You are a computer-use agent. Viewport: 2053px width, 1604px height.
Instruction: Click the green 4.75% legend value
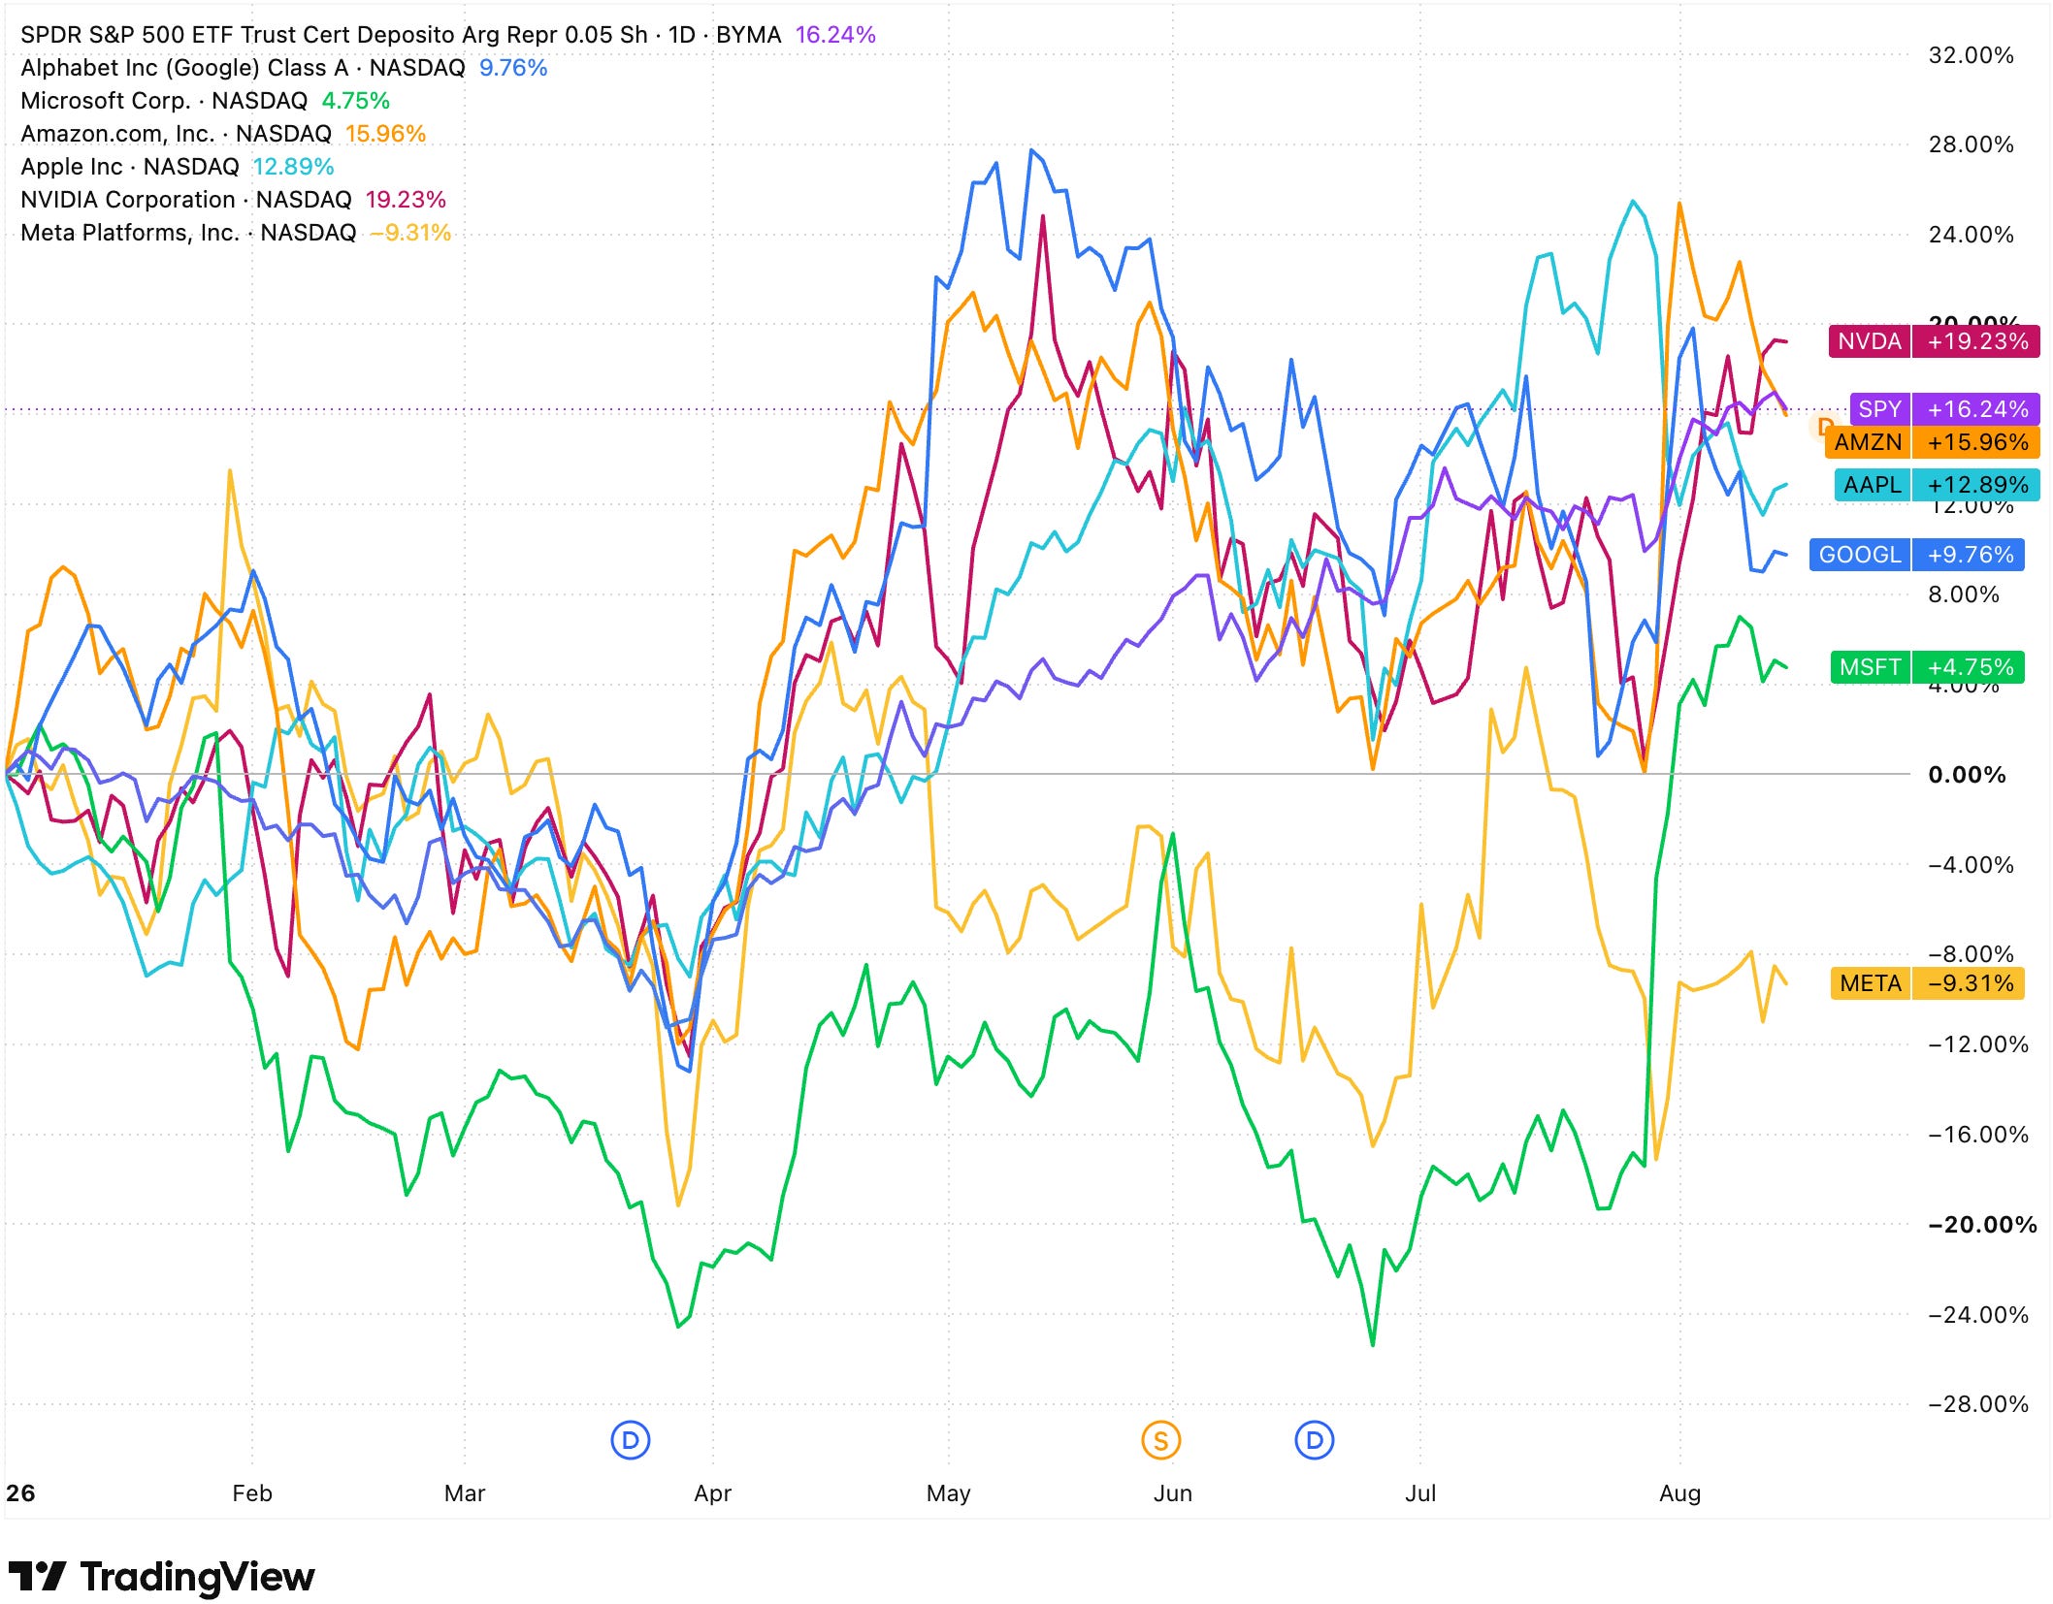[356, 101]
